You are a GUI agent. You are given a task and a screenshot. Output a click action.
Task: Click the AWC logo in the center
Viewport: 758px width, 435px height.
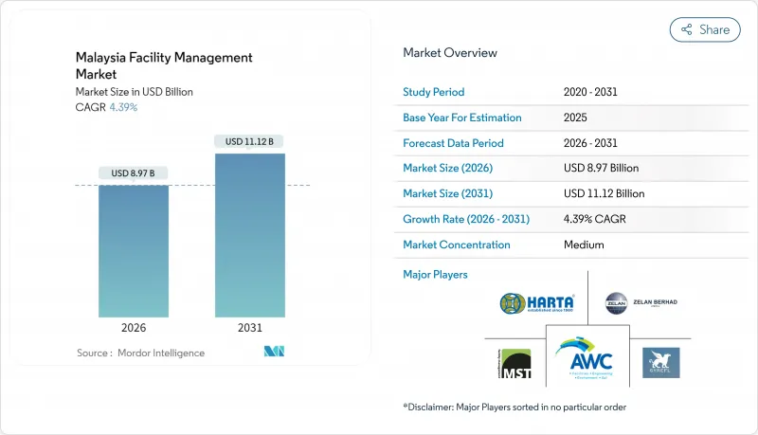(x=585, y=360)
